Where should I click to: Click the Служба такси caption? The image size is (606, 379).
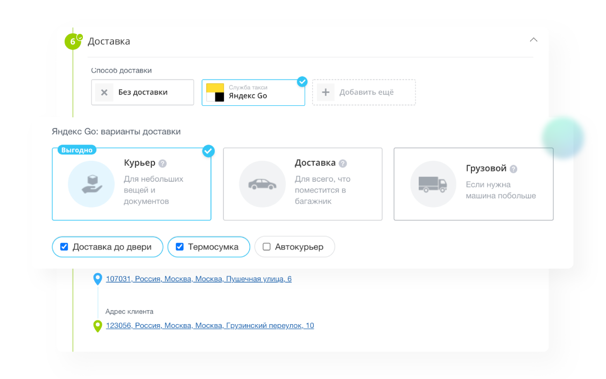pyautogui.click(x=248, y=88)
